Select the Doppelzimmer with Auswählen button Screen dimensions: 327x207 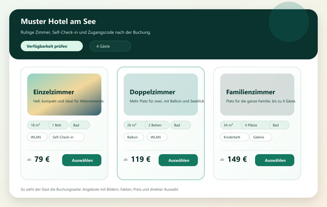(x=178, y=160)
